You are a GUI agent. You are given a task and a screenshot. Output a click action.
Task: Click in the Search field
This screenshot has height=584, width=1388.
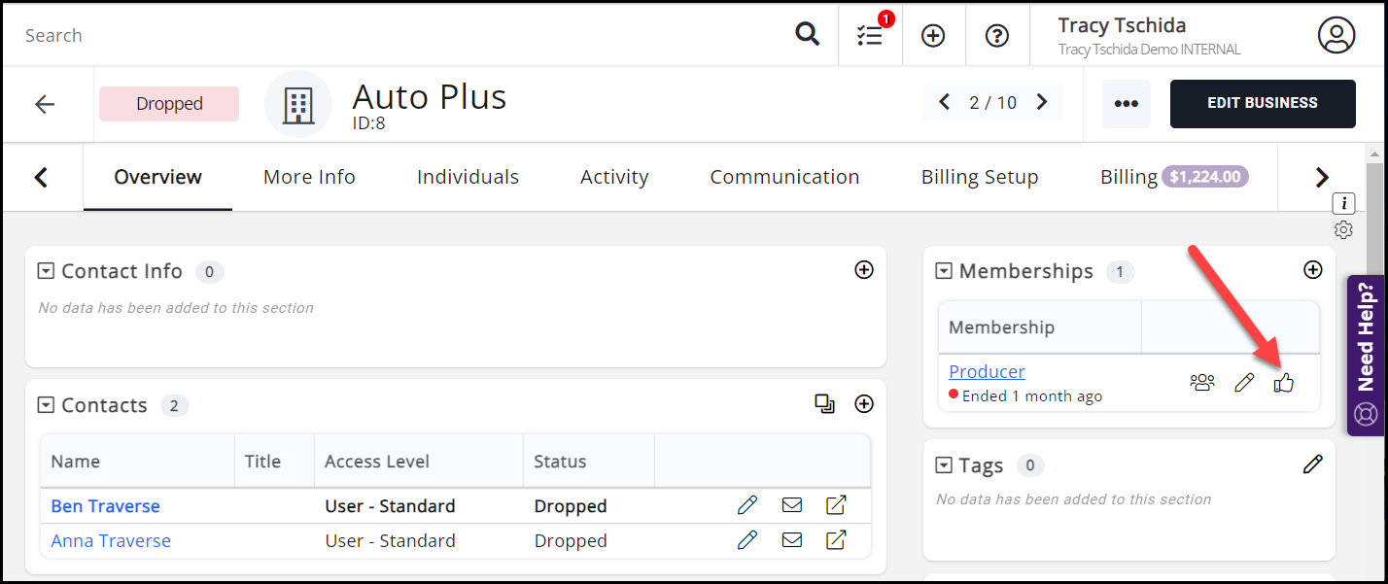pyautogui.click(x=389, y=35)
